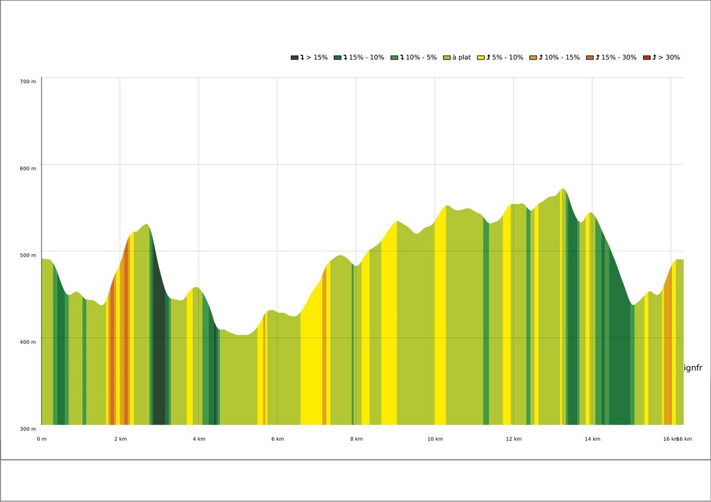Click the '600 m' y-axis label
This screenshot has height=502, width=711.
click(28, 168)
